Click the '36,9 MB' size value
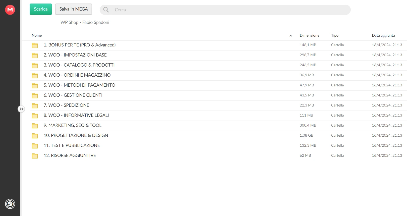The width and height of the screenshot is (407, 216). click(307, 75)
